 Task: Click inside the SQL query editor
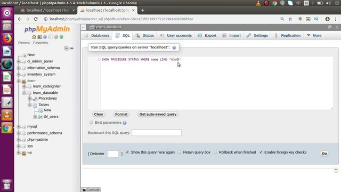point(217,83)
